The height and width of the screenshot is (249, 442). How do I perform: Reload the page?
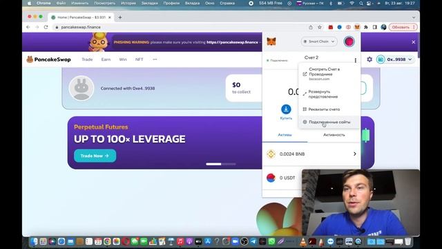tap(46, 27)
